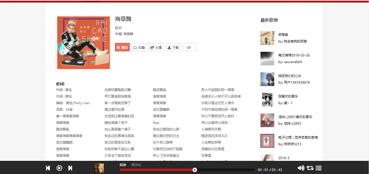Skip to next track in player bar
Image resolution: width=369 pixels, height=174 pixels.
70,168
